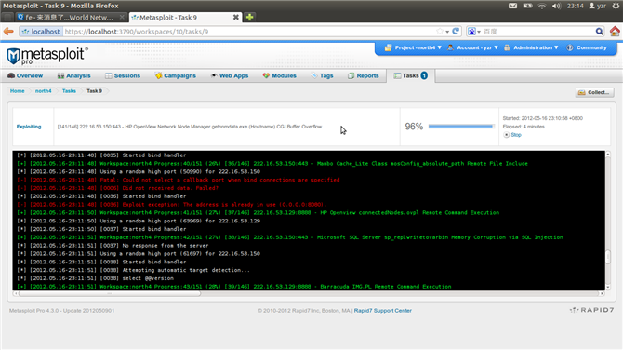
Task: Open the Wi-Fi network indicator
Action: tap(542, 6)
